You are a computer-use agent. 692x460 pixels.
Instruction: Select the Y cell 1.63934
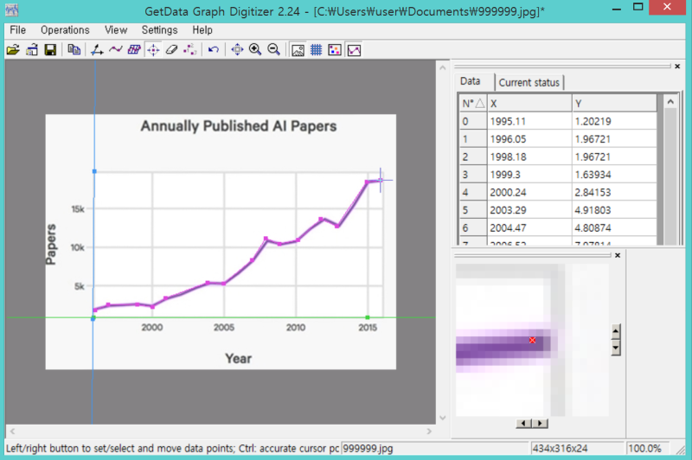tap(614, 175)
